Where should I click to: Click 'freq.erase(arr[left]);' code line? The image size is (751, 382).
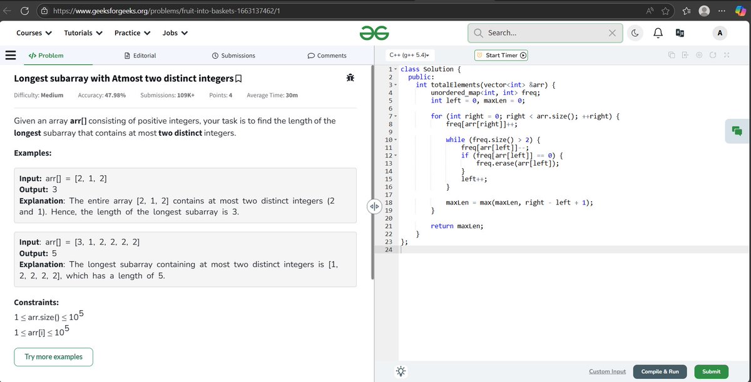coord(518,163)
